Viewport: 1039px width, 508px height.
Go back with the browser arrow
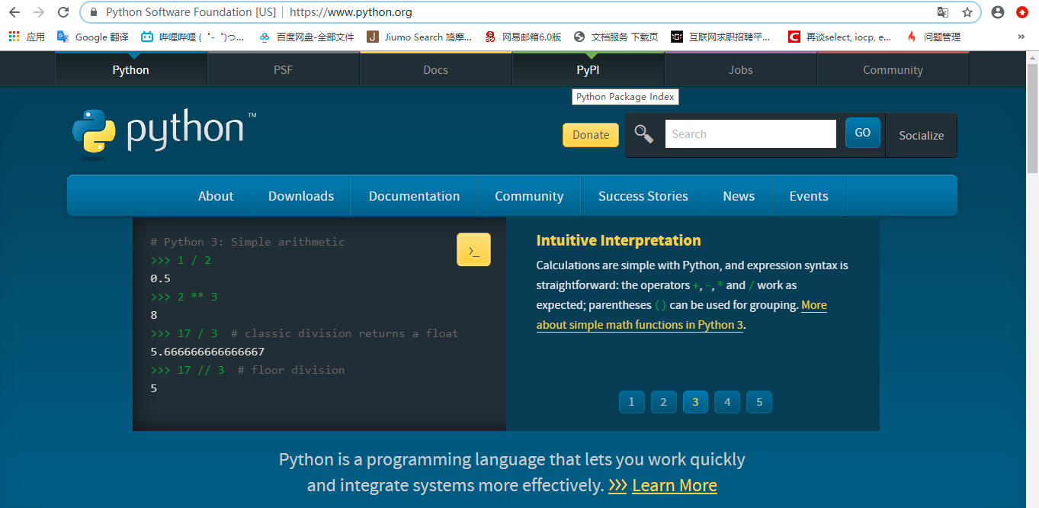point(14,12)
